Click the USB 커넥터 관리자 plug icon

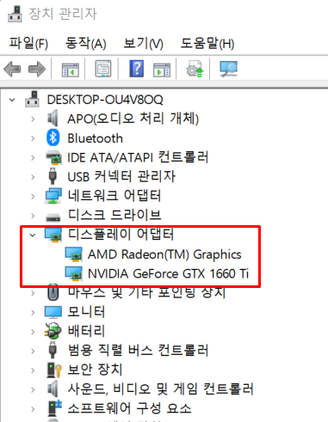(53, 176)
